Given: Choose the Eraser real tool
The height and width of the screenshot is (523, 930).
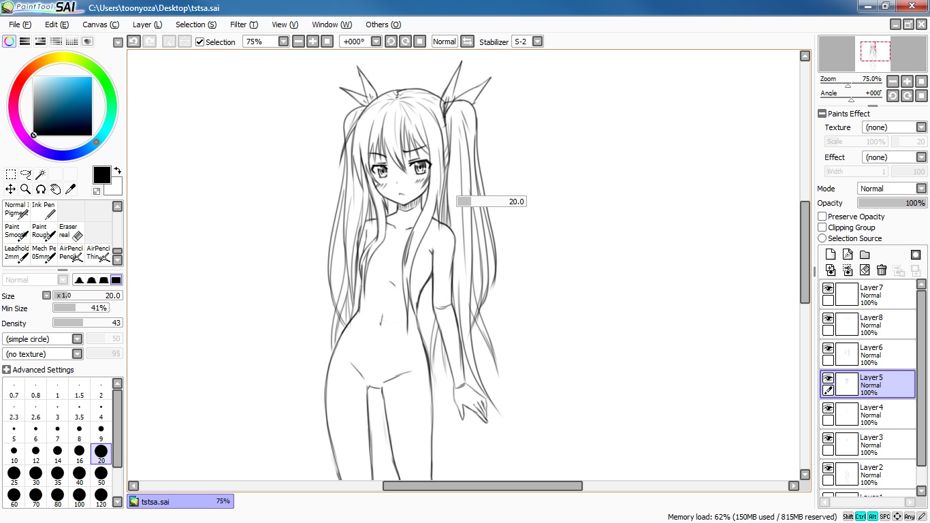Looking at the screenshot, I should click(71, 232).
